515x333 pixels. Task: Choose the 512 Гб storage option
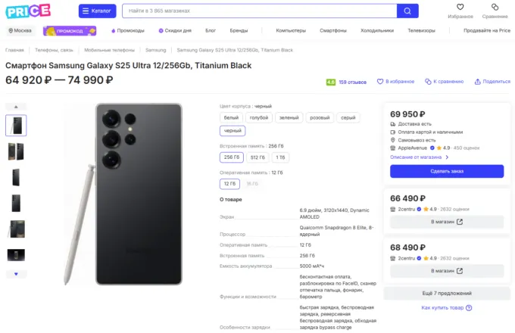pyautogui.click(x=257, y=157)
